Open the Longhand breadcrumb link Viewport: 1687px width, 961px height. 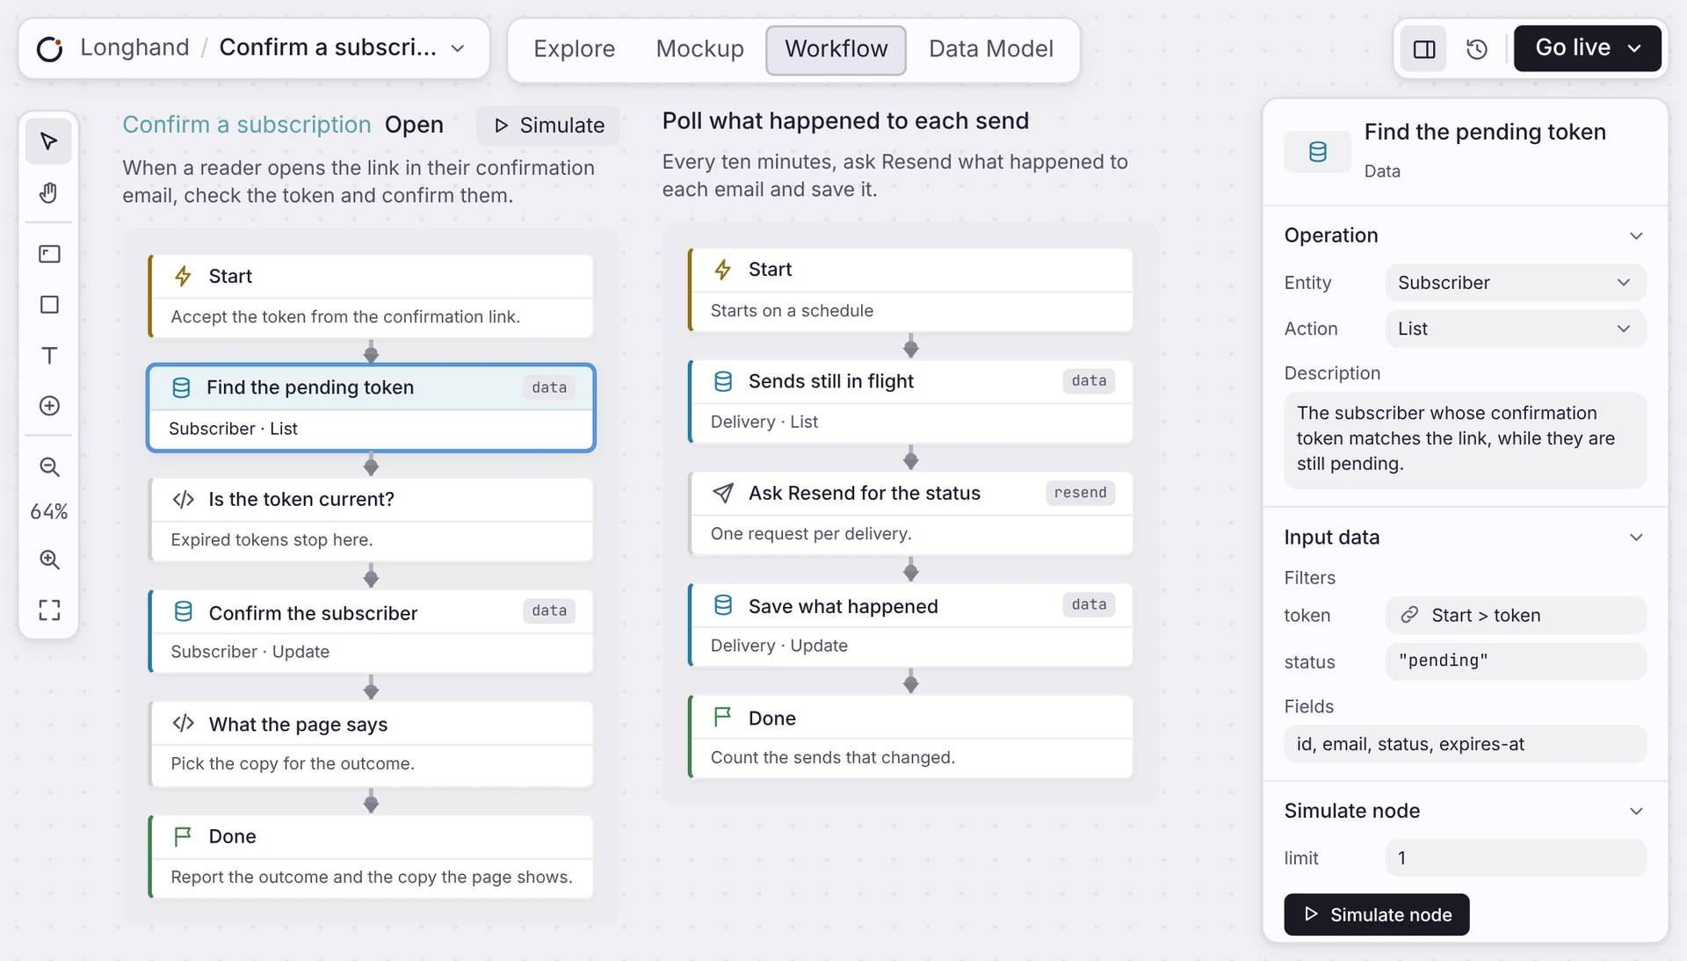coord(134,47)
